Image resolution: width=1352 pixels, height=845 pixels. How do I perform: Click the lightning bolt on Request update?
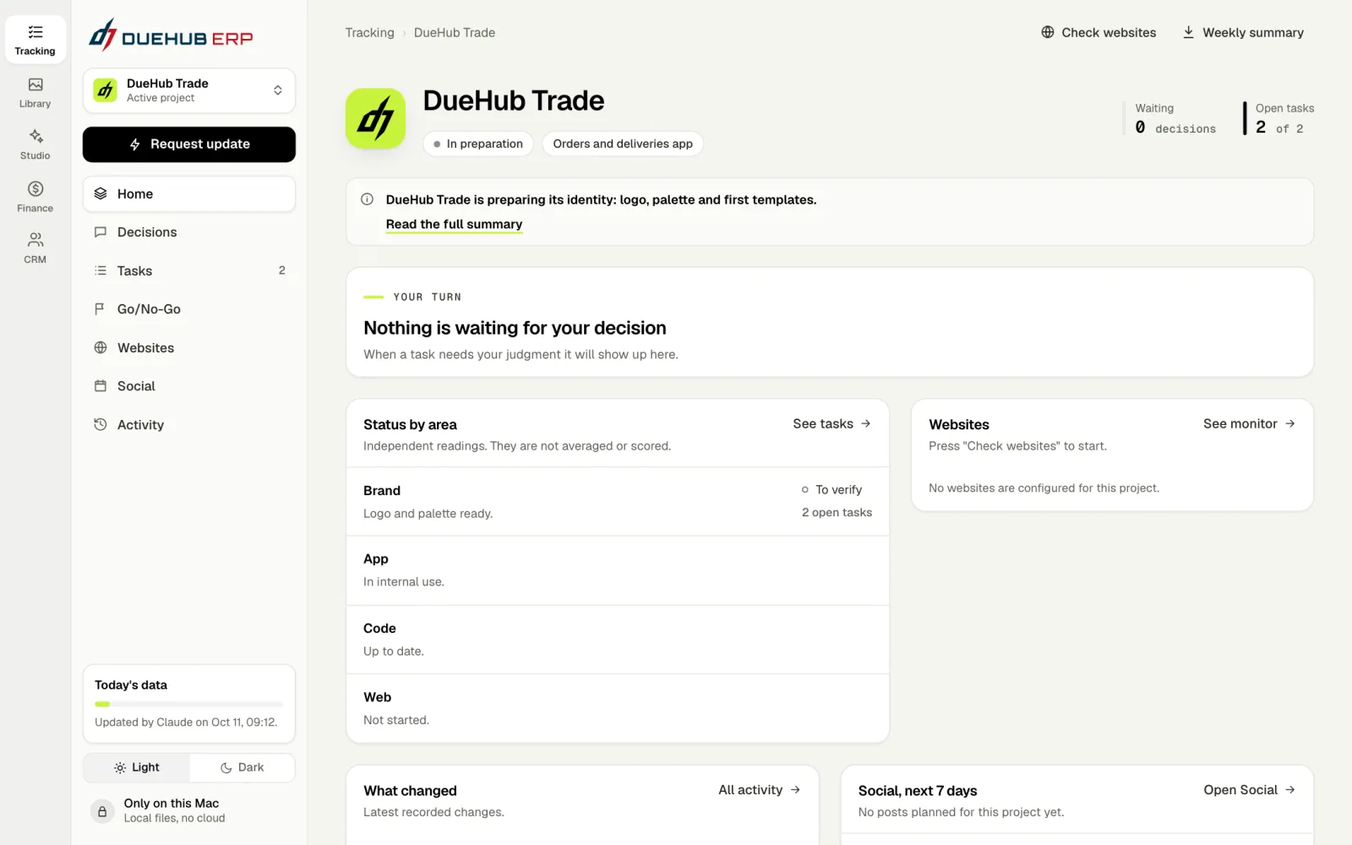[x=135, y=144]
